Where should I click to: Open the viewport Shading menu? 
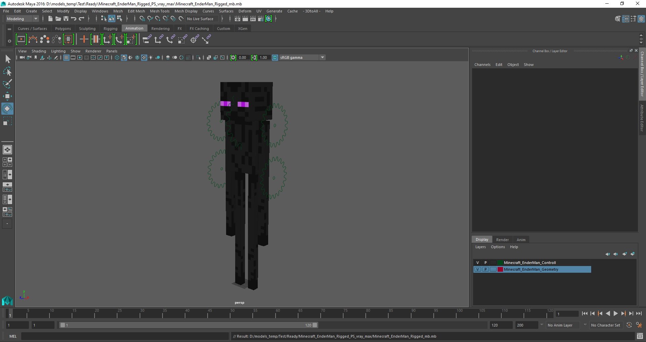pos(39,51)
